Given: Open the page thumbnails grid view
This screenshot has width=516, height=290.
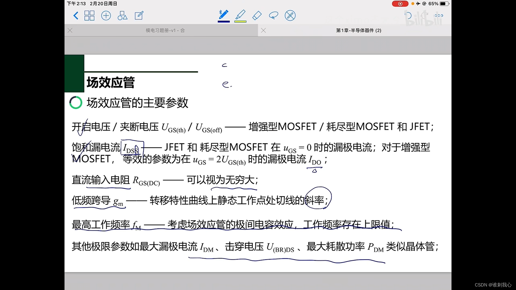Looking at the screenshot, I should [89, 16].
